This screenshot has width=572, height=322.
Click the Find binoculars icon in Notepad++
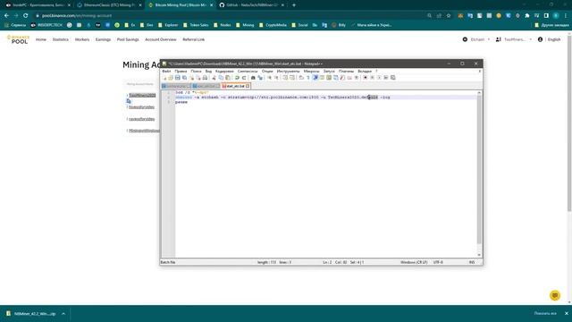pos(253,78)
